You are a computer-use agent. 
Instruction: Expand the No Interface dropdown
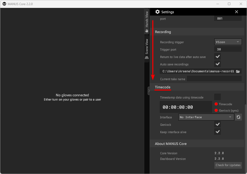click(x=206, y=117)
